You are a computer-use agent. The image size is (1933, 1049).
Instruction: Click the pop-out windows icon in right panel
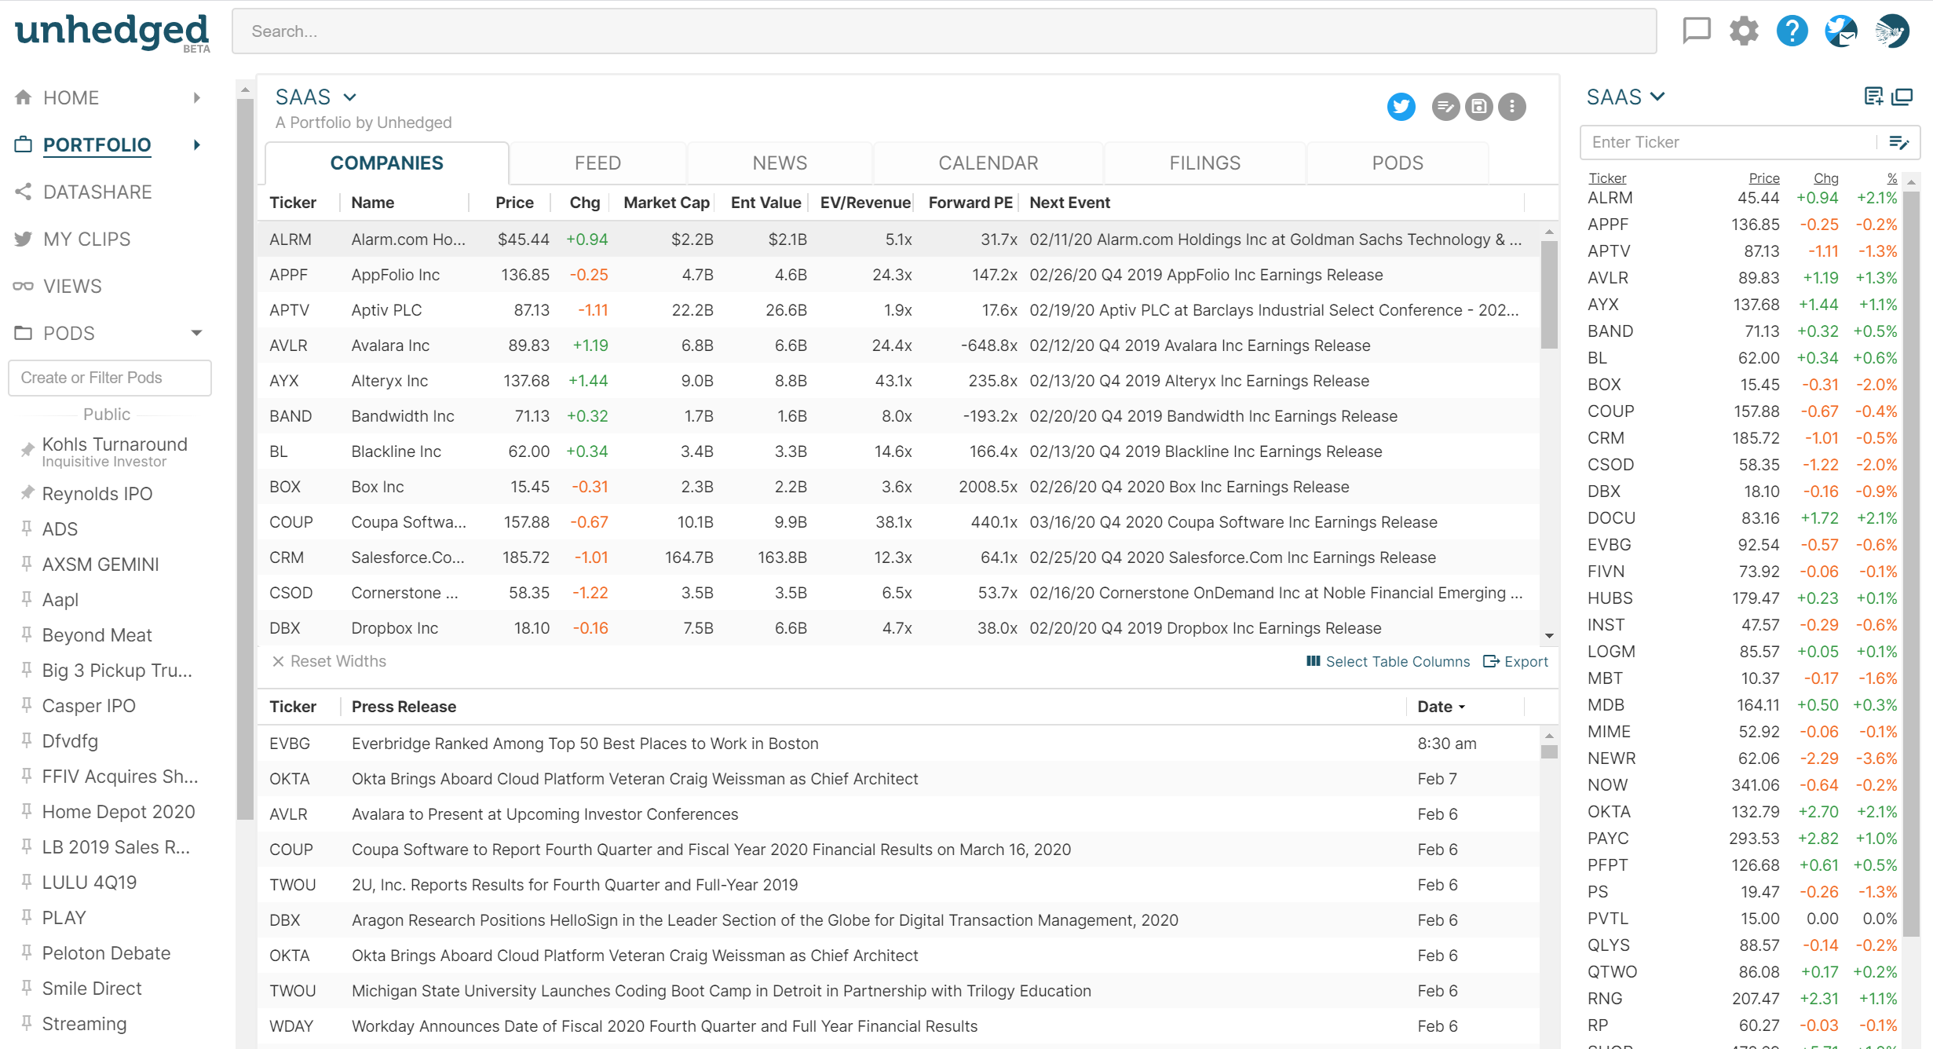pos(1902,97)
